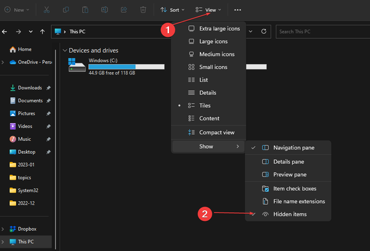Click the Cut scissors icon in toolbar

coord(48,10)
